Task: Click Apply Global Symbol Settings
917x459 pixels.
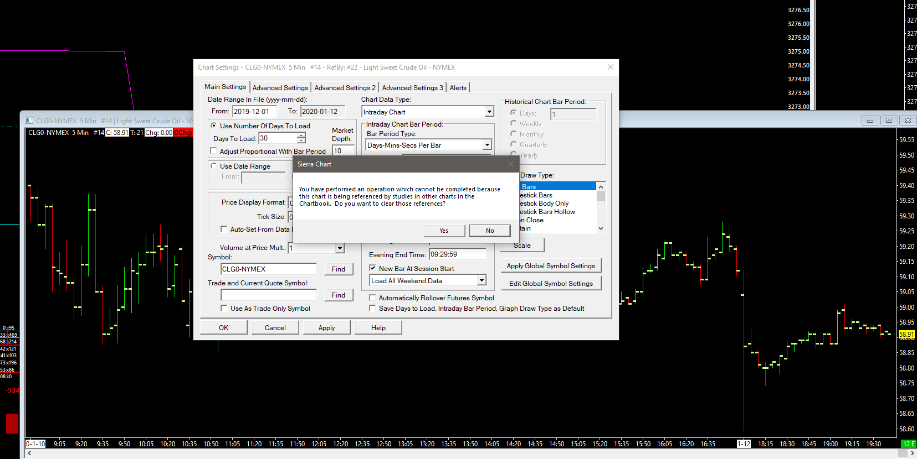Action: (551, 266)
